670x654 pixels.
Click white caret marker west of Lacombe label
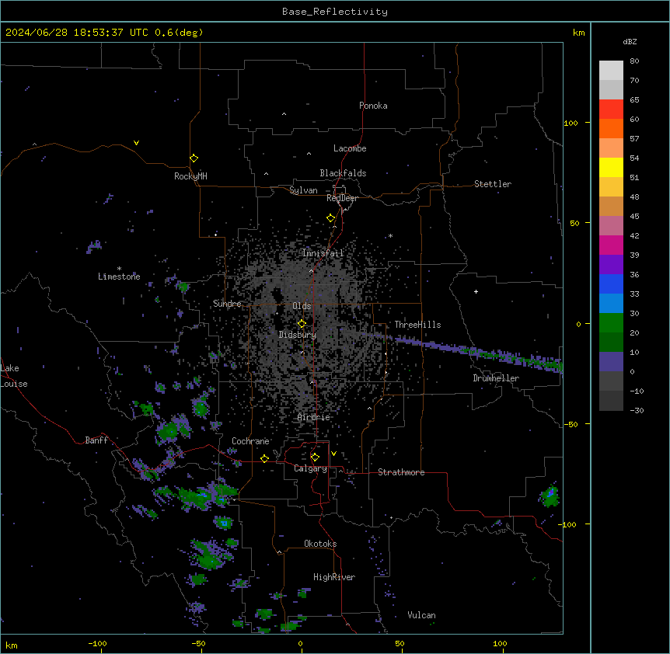click(309, 153)
